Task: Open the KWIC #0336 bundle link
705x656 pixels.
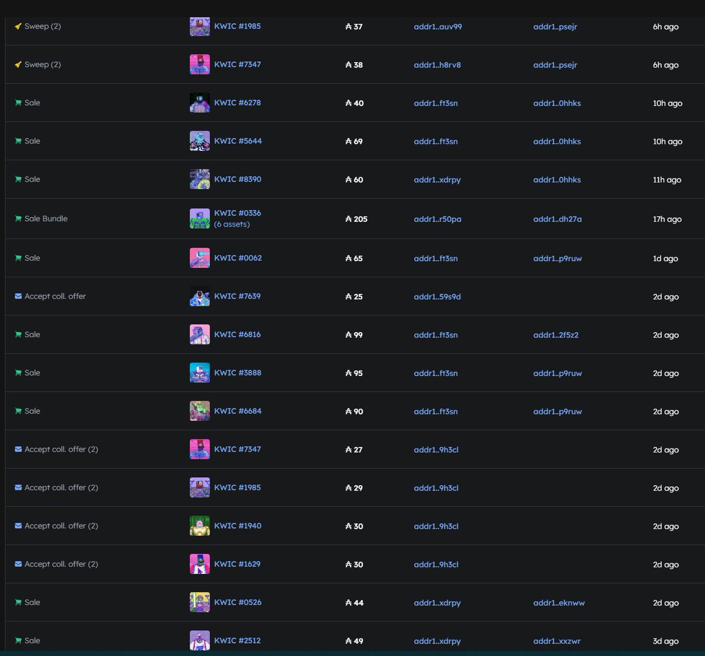Action: 237,213
